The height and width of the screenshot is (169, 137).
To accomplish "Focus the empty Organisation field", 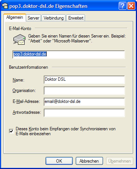I will [x=84, y=91].
